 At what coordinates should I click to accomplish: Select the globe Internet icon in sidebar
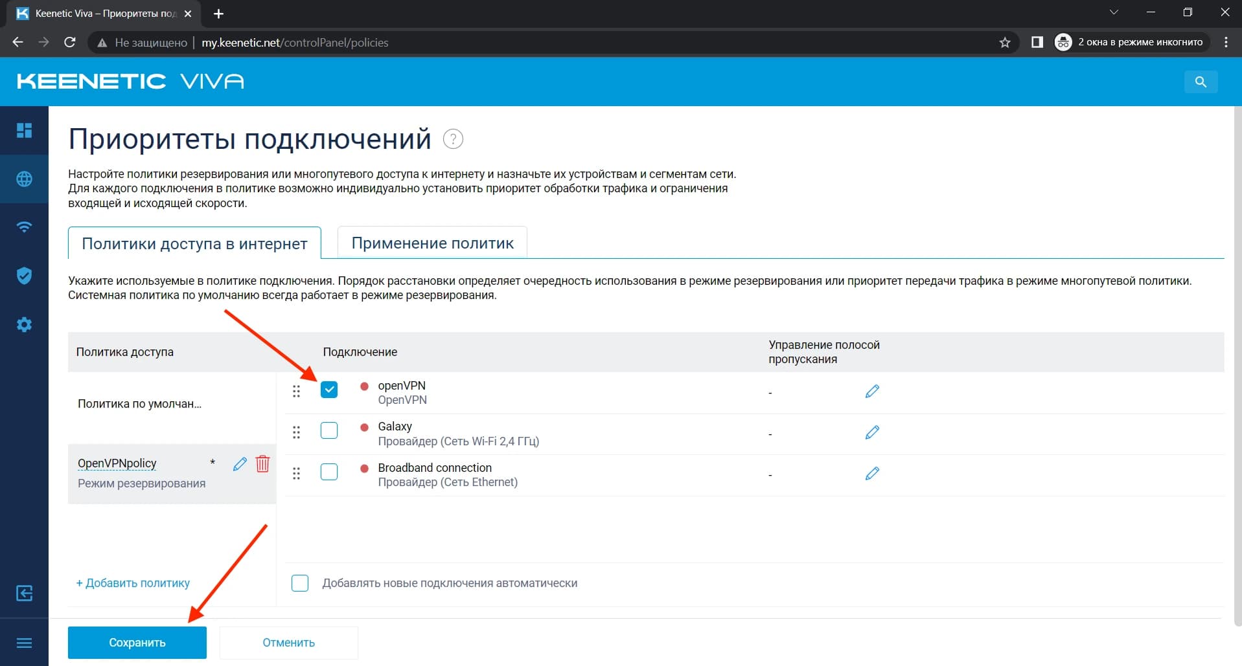[x=24, y=179]
